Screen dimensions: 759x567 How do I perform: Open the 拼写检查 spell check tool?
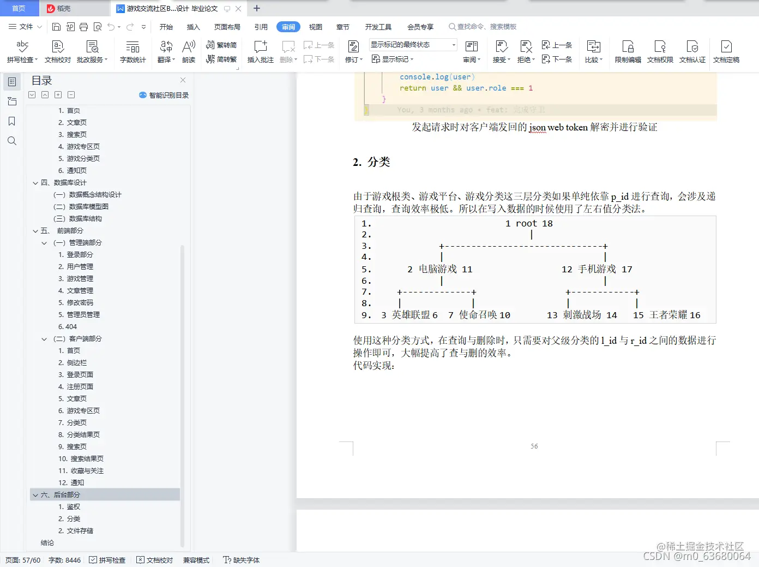pyautogui.click(x=22, y=52)
